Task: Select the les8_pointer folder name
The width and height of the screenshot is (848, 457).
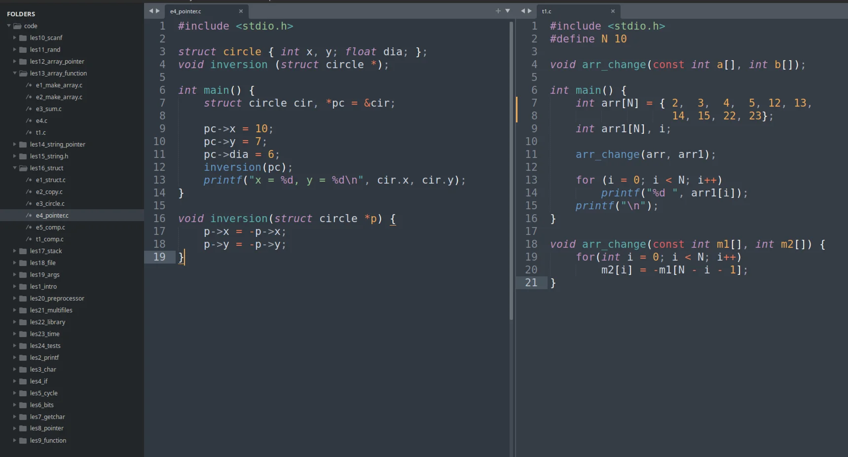Action: (47, 428)
